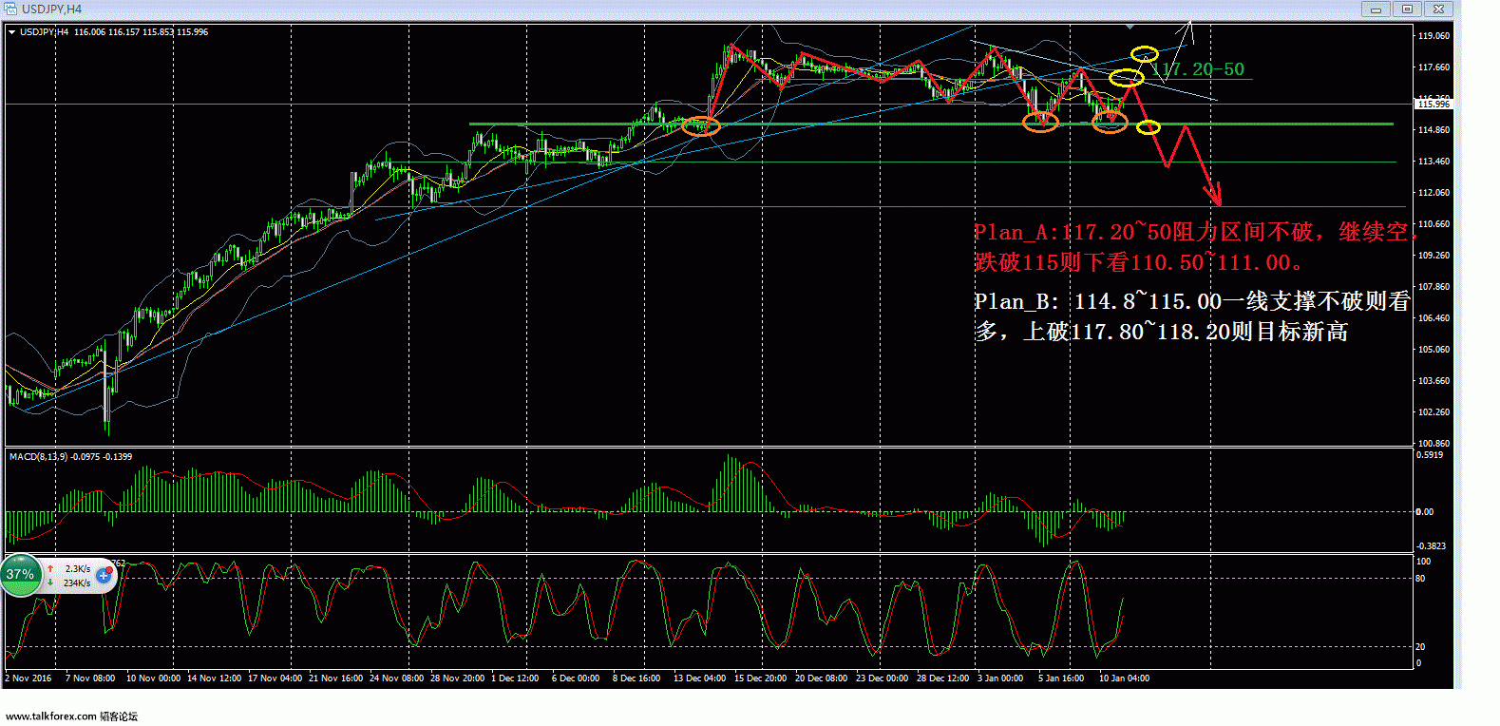Expand the triangle beside USDJPY,H4 chart label
Viewport: 1500px width, 726px height.
[11, 32]
